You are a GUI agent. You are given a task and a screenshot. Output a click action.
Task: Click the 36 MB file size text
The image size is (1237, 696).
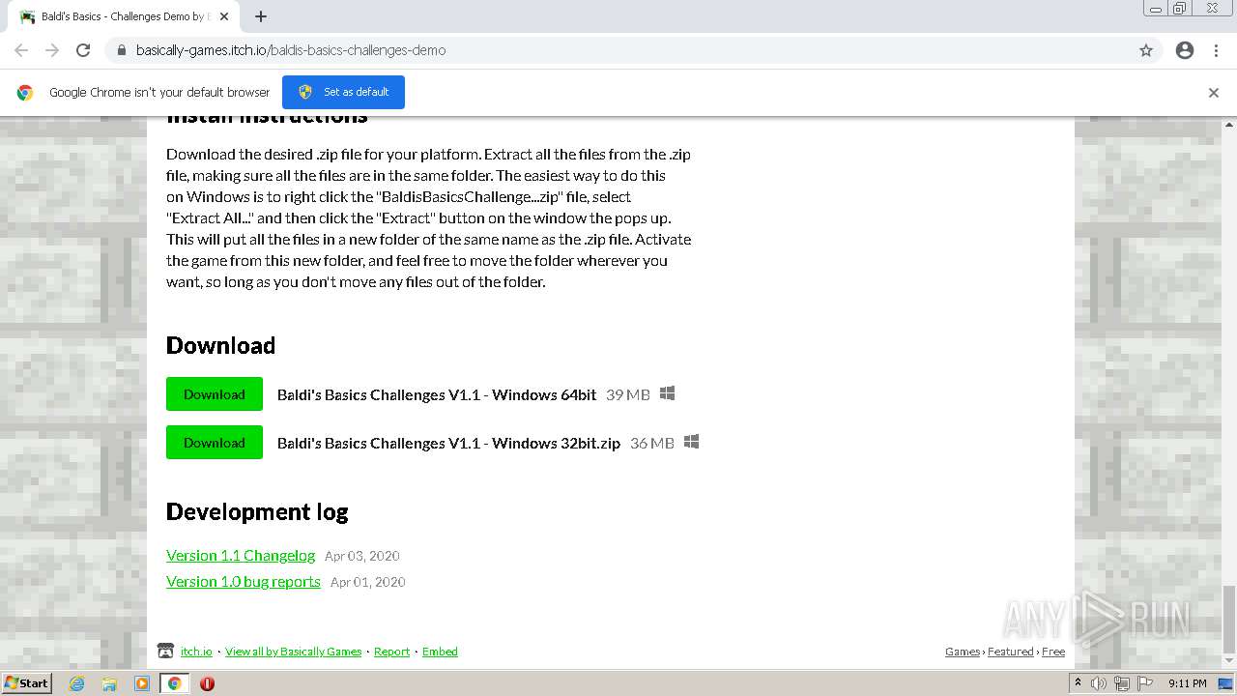coord(652,443)
